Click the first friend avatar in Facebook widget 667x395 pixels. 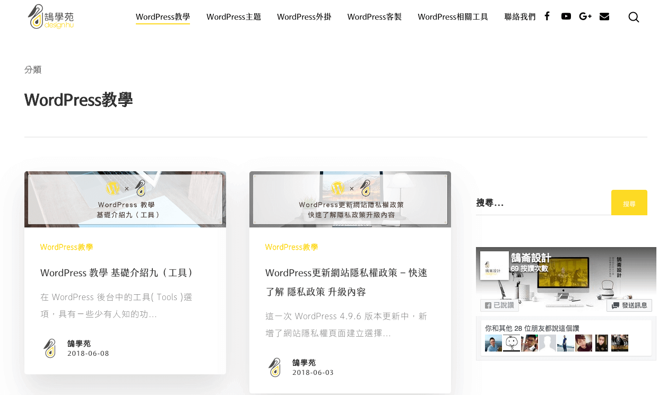pos(493,343)
